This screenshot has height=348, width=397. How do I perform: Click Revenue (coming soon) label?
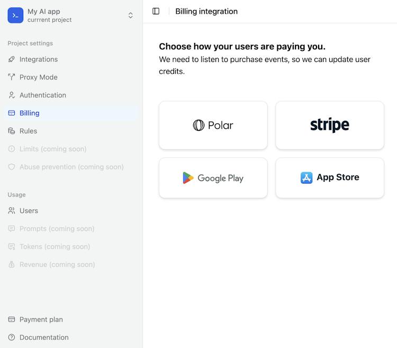point(57,265)
